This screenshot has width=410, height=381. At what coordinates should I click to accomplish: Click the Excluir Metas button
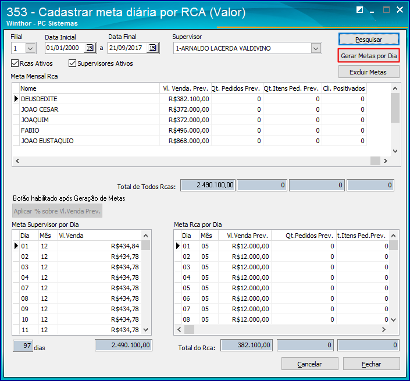coord(369,72)
